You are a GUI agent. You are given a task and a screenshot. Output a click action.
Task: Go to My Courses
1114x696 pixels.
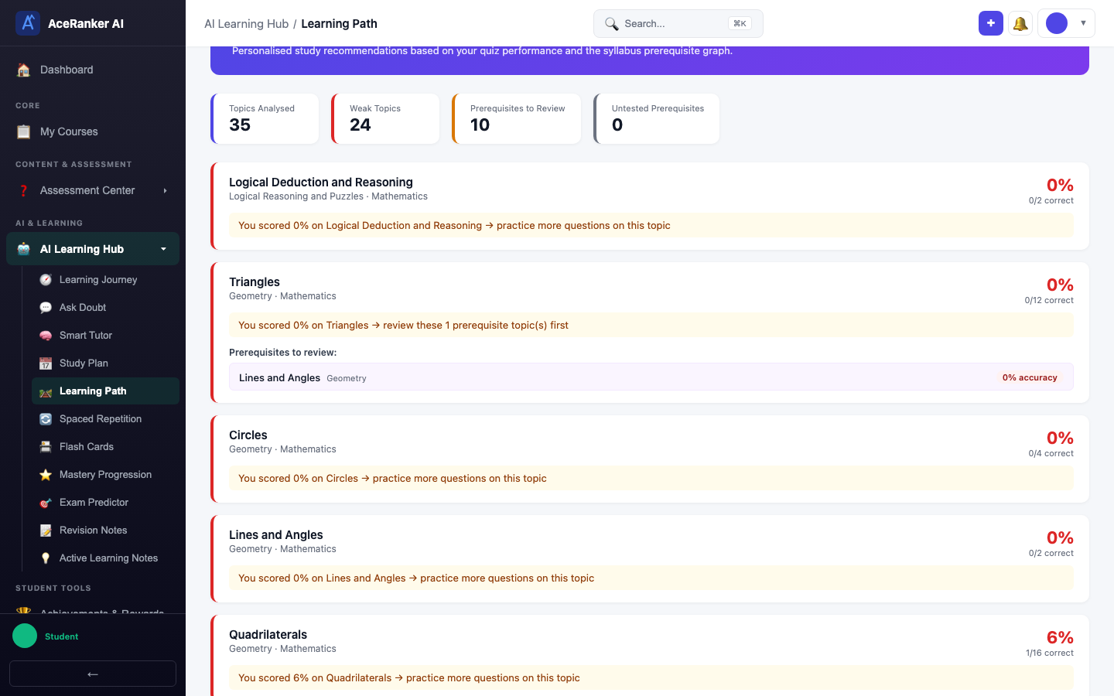[93, 131]
